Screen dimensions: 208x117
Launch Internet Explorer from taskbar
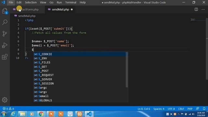pos(13,114)
